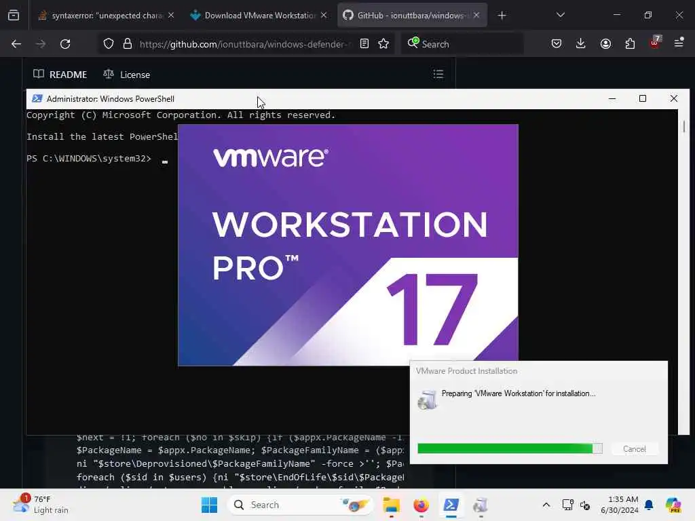Expand the list all tabs dropdown

click(x=561, y=15)
